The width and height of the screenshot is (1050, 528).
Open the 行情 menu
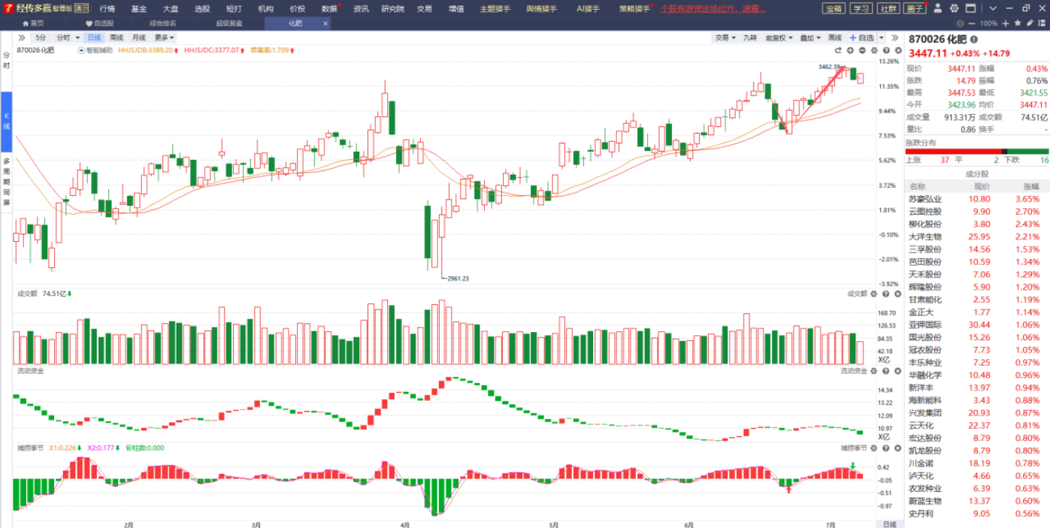click(107, 8)
